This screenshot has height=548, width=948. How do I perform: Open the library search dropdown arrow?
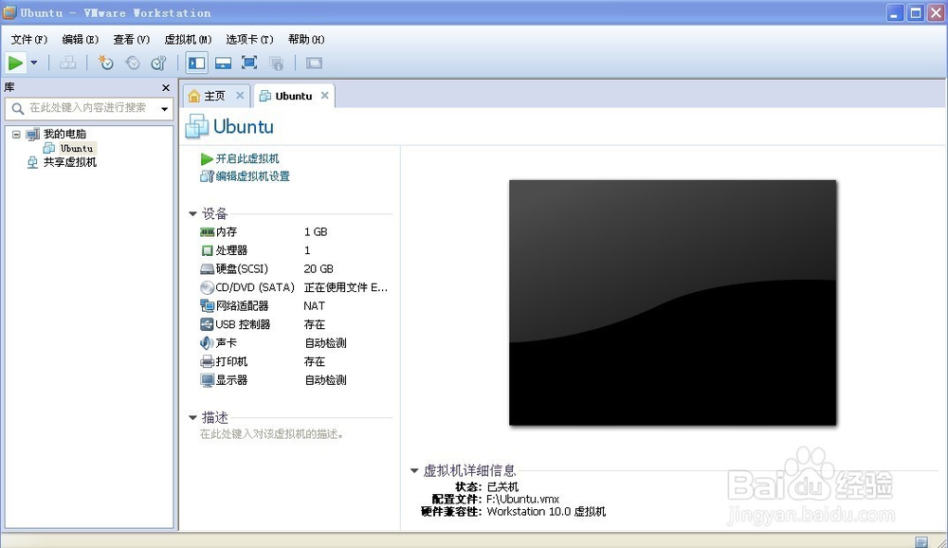(x=164, y=109)
